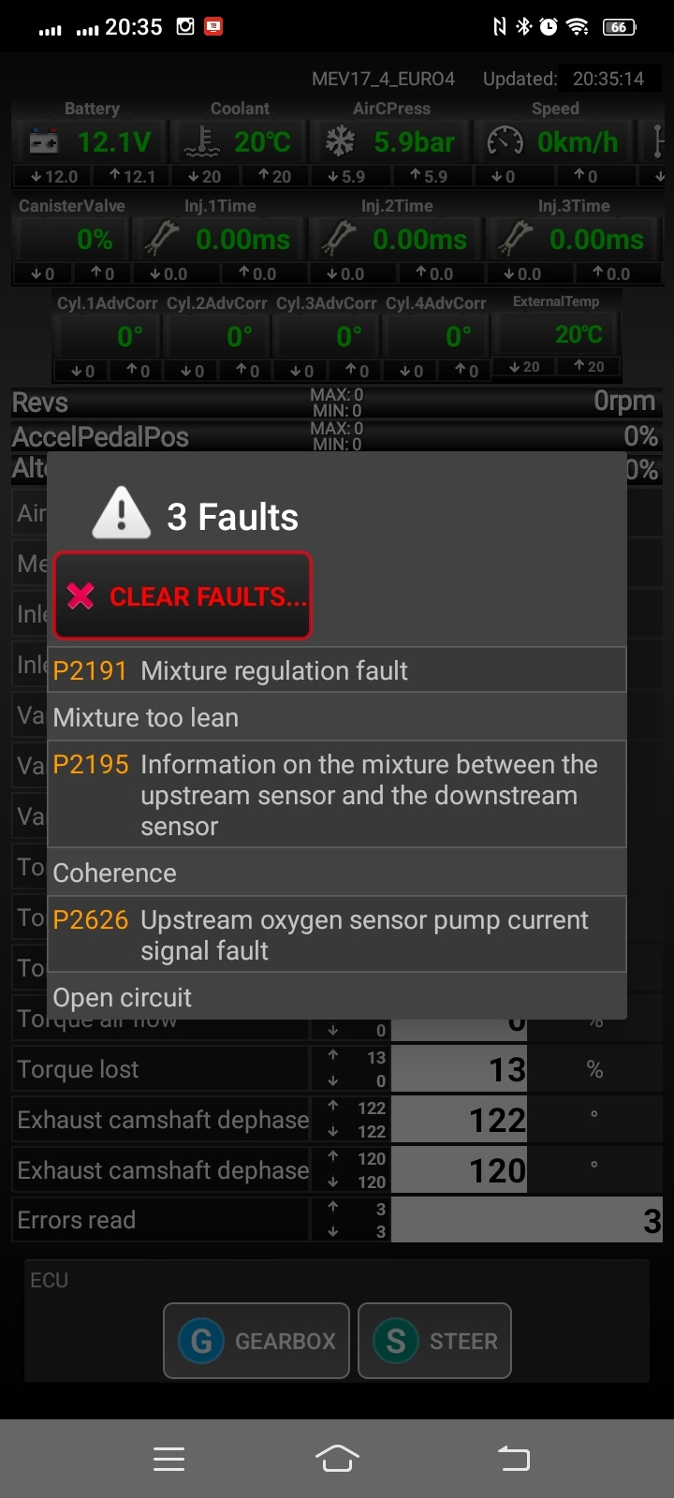The height and width of the screenshot is (1498, 674).
Task: Tap the Inj.1Time injector icon
Action: click(162, 239)
